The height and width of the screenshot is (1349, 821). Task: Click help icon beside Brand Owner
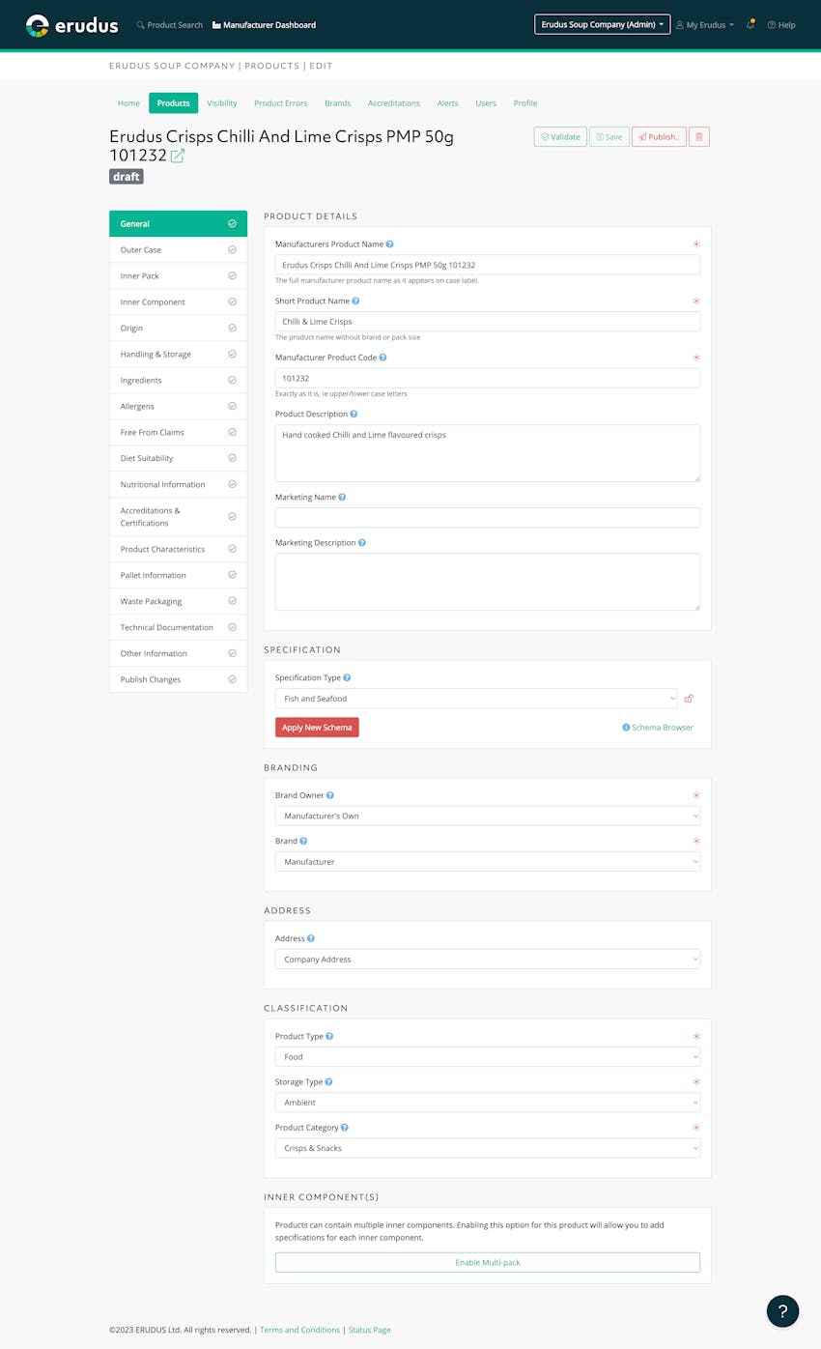pyautogui.click(x=330, y=795)
